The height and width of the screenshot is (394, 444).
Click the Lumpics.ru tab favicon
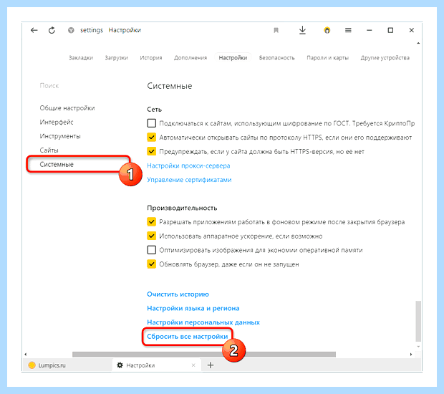(x=32, y=365)
